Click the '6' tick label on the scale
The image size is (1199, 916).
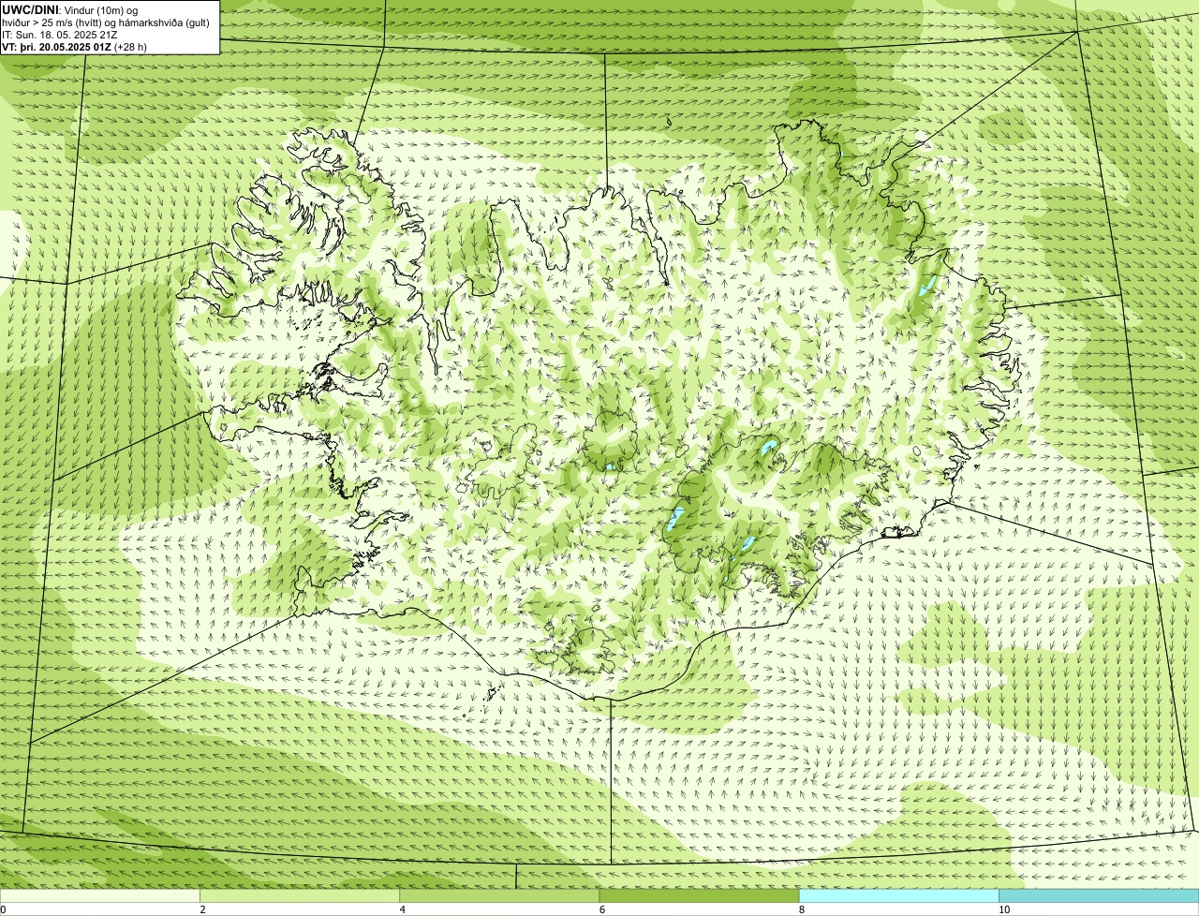[601, 909]
